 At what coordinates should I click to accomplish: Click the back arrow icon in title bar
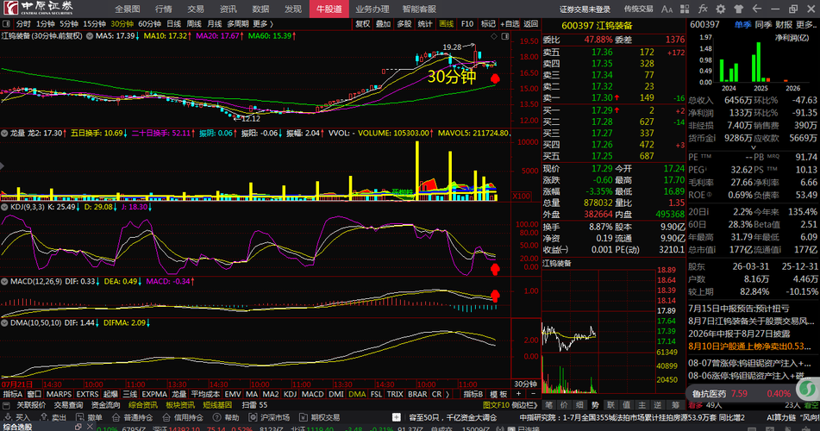coord(756,9)
